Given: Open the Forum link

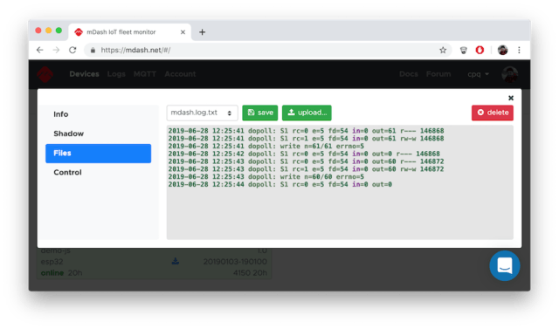Looking at the screenshot, I should tap(438, 74).
